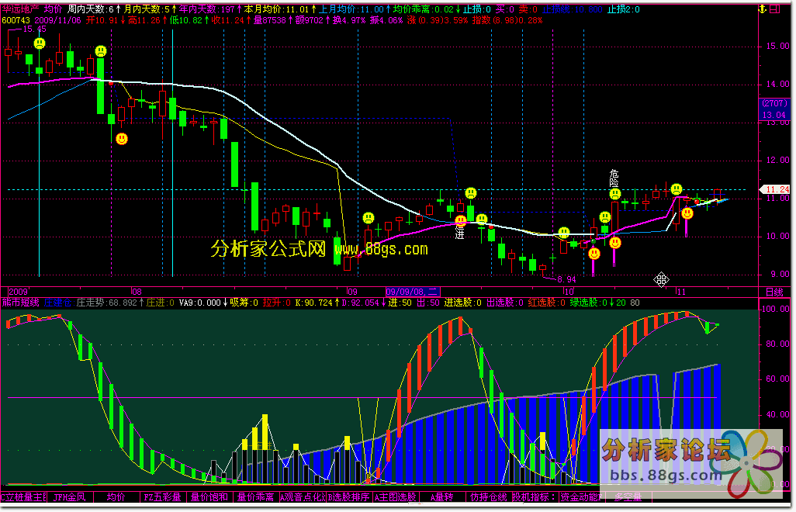Viewport: 796px width, 512px height.
Task: Switch to the 量价饱和 tab
Action: click(x=209, y=497)
